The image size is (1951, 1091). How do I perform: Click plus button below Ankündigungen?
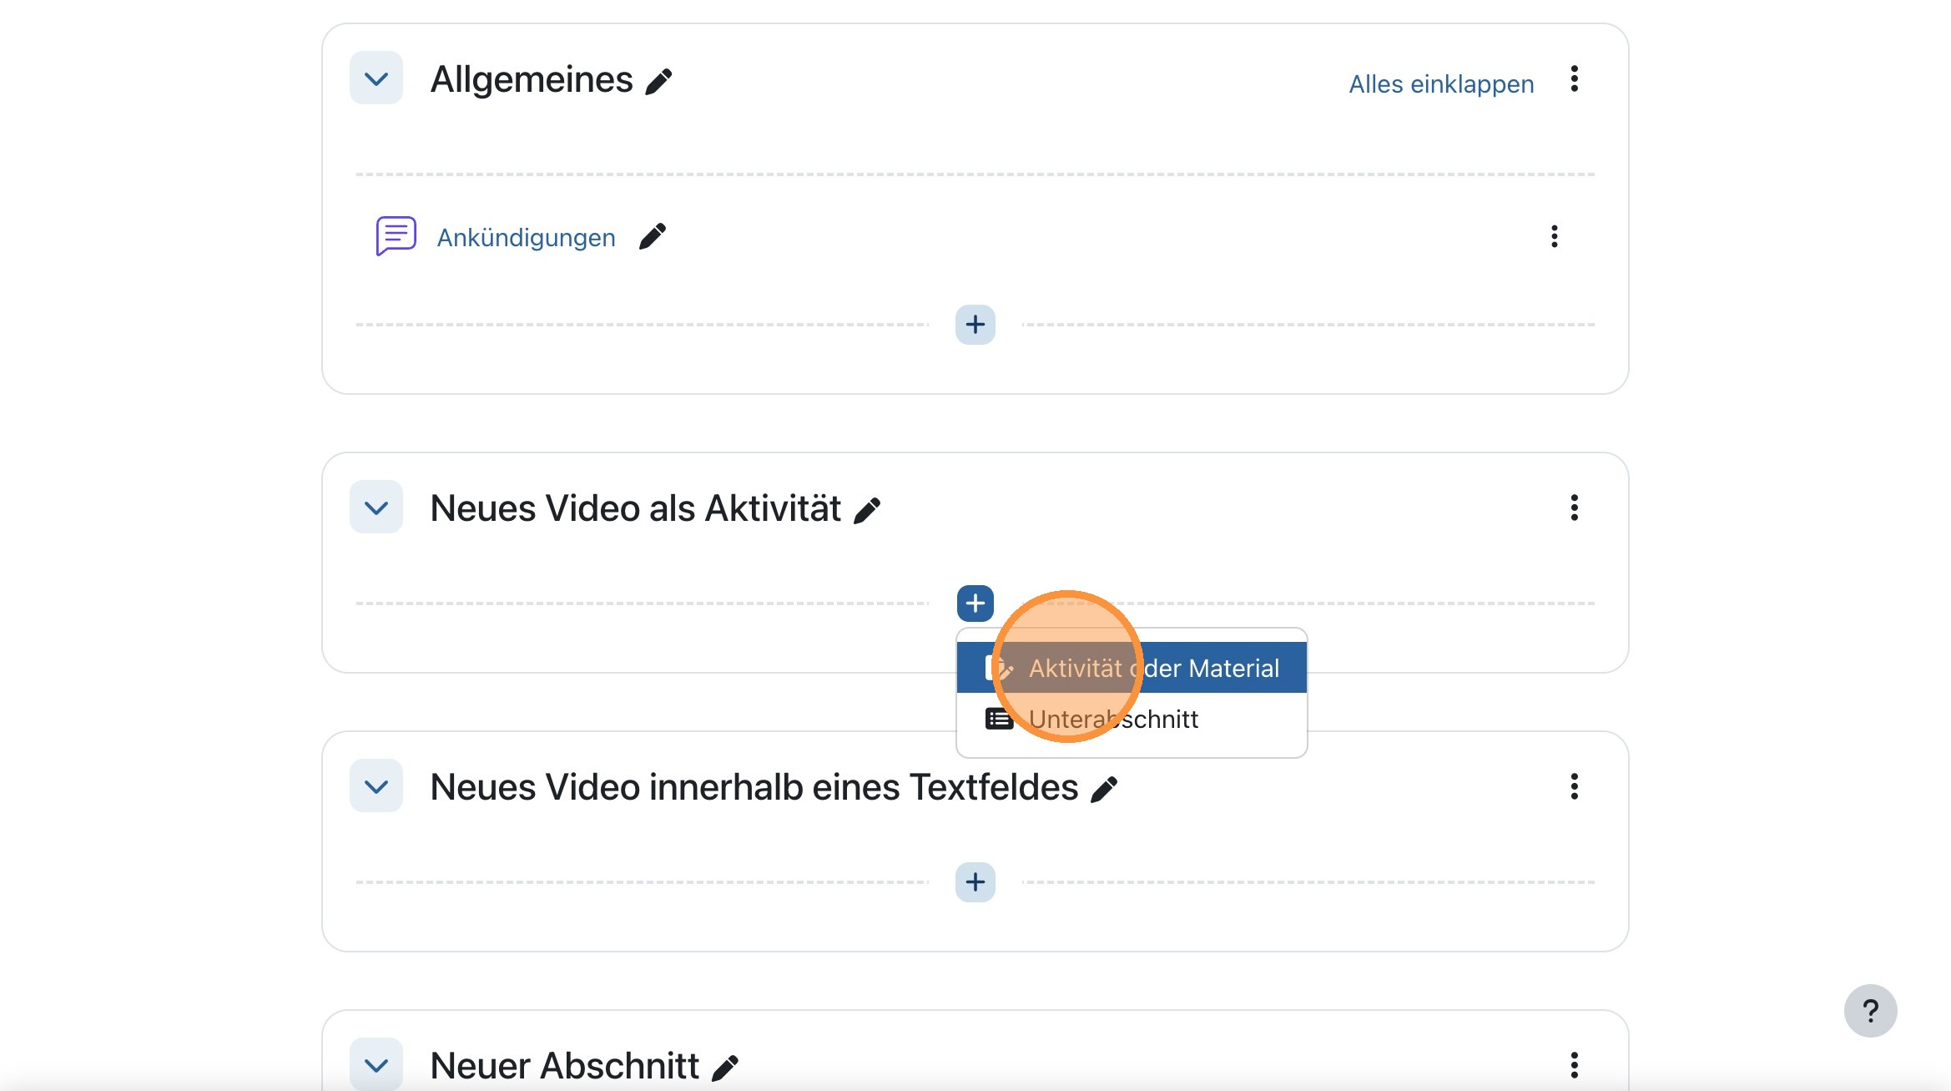point(975,325)
